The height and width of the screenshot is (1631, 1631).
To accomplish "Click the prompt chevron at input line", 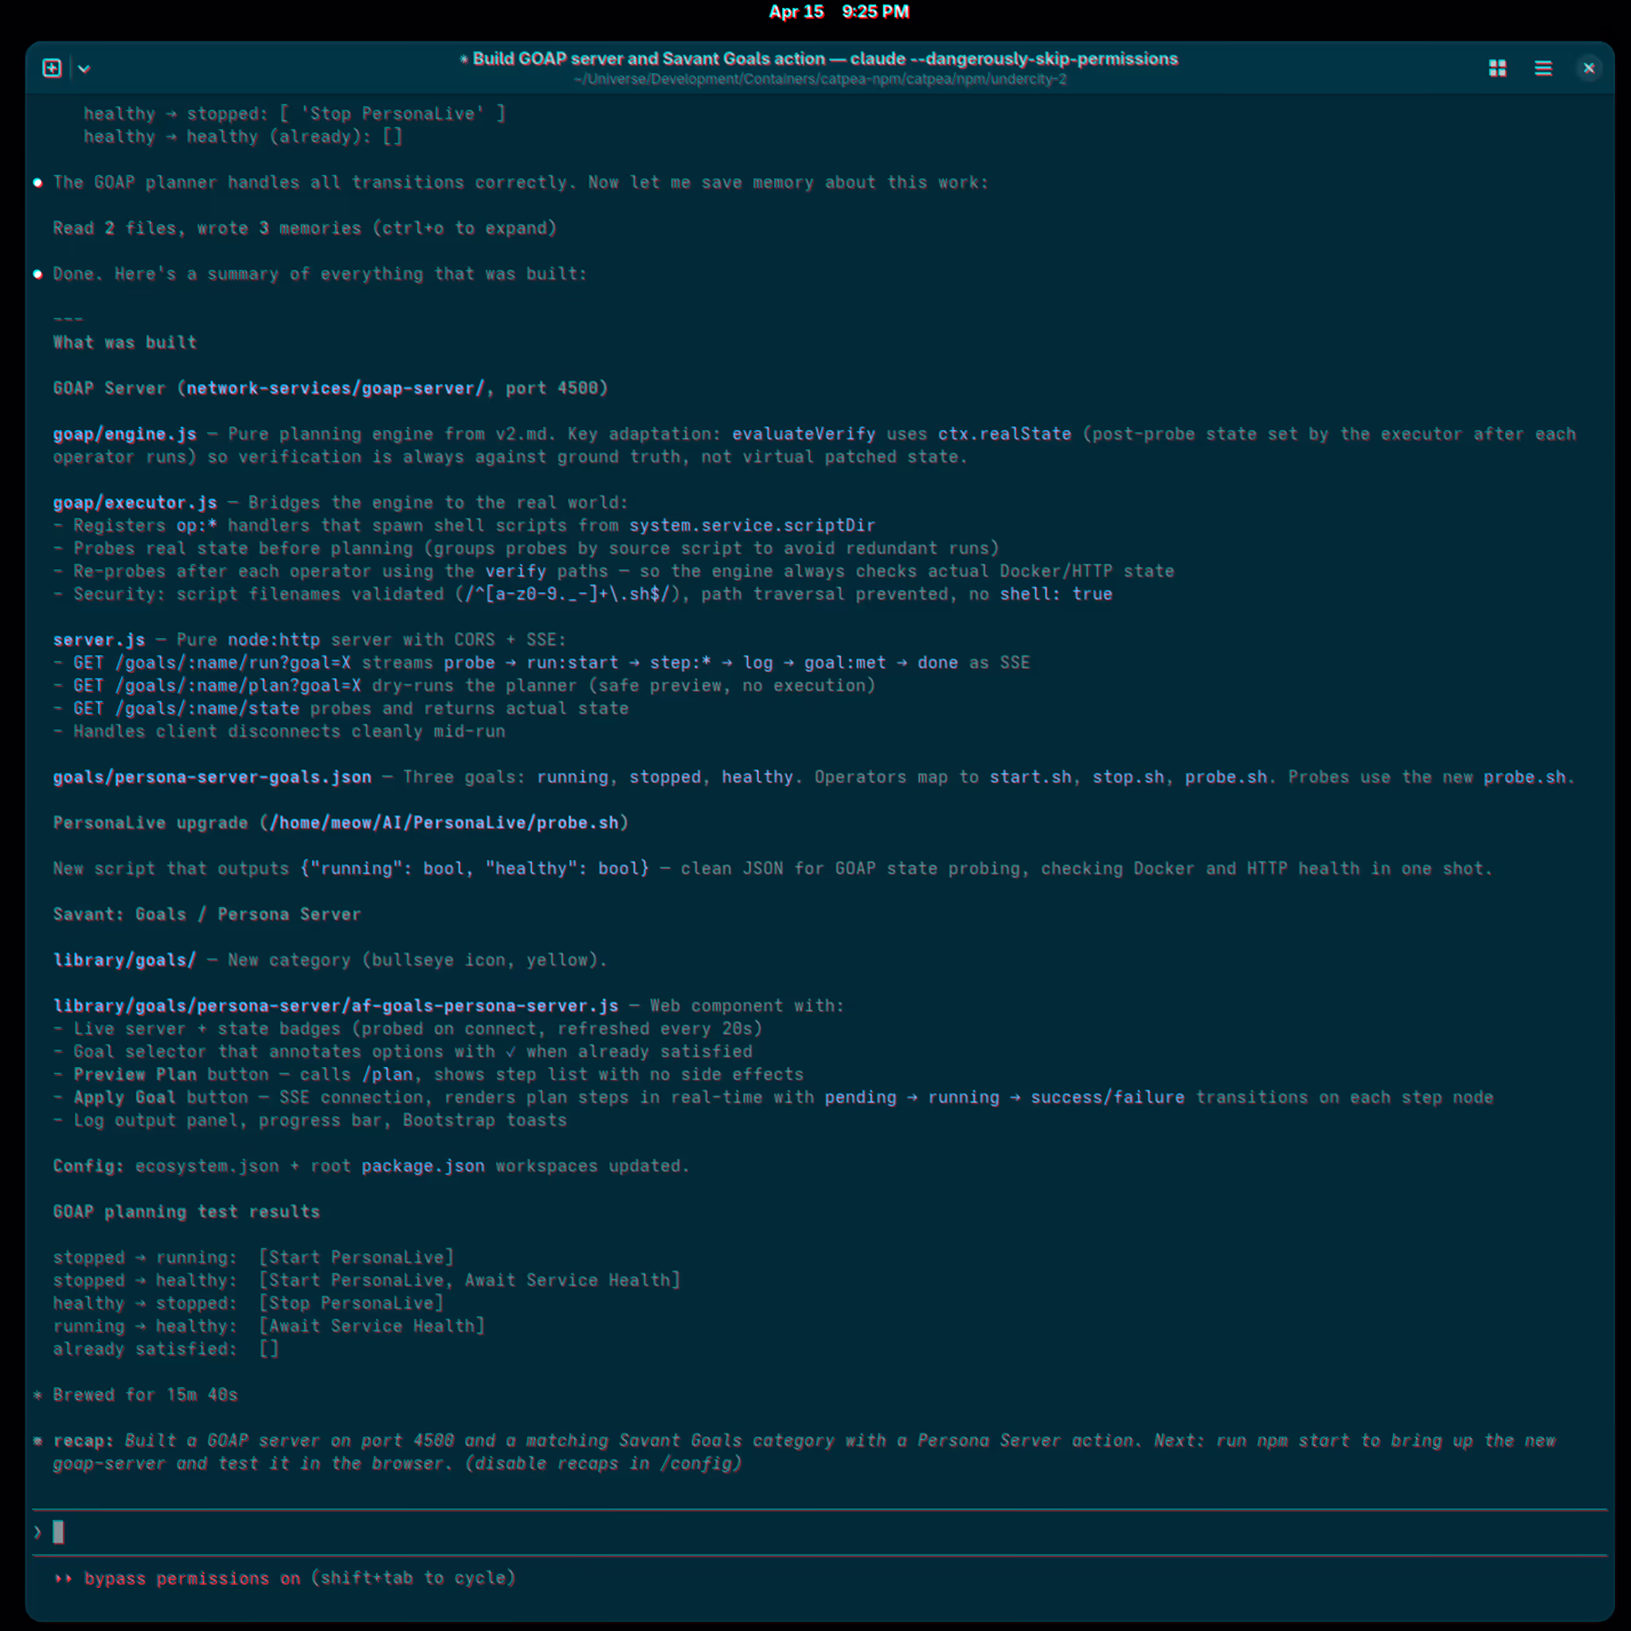I will tap(37, 1531).
